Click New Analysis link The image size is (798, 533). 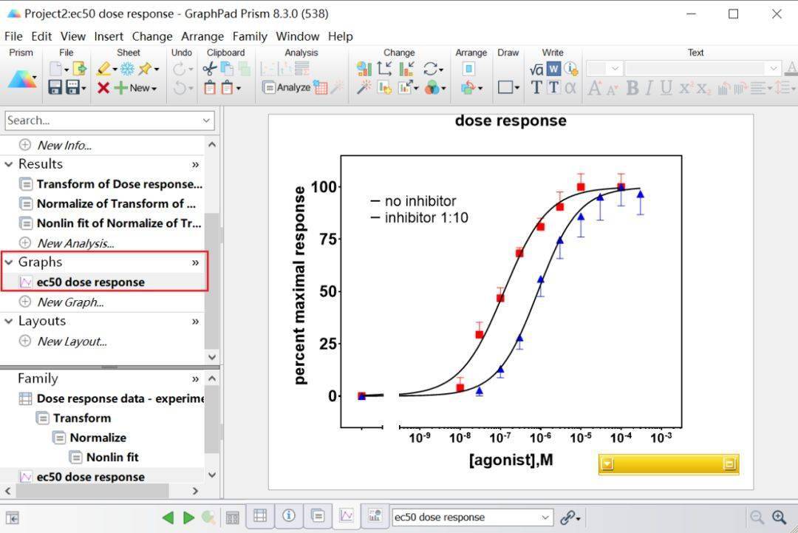(75, 242)
